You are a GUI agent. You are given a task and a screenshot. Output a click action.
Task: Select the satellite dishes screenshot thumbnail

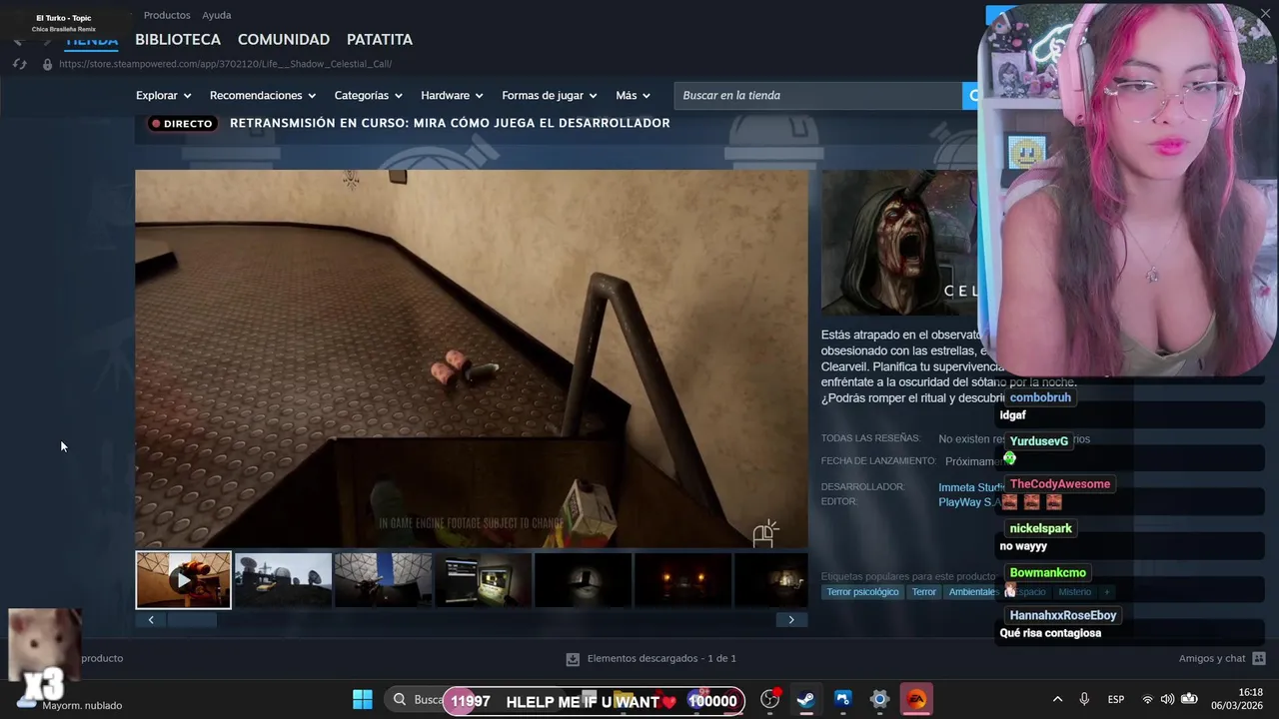[x=283, y=580]
